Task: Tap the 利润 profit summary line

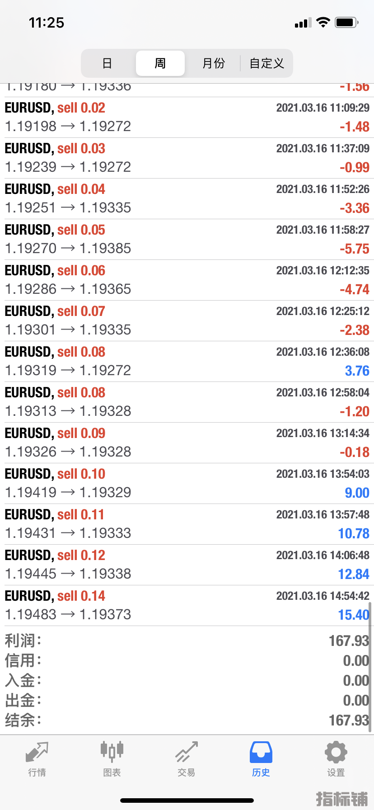Action: 187,641
